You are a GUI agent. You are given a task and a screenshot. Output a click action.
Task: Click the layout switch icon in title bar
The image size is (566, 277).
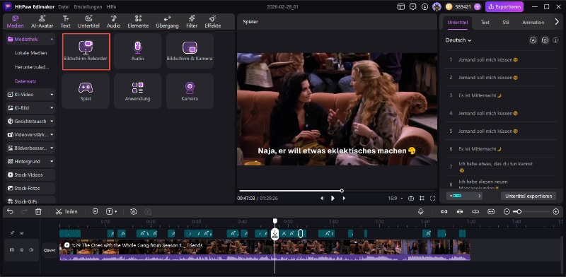(x=401, y=6)
